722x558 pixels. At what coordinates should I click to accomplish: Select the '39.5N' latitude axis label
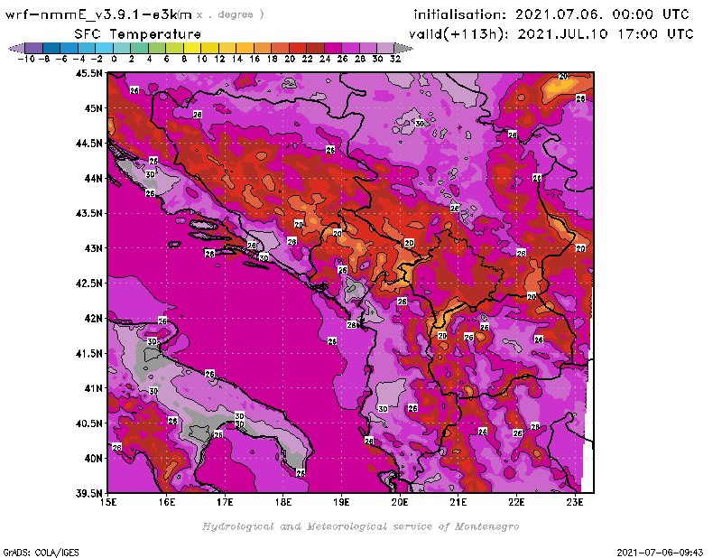[88, 494]
